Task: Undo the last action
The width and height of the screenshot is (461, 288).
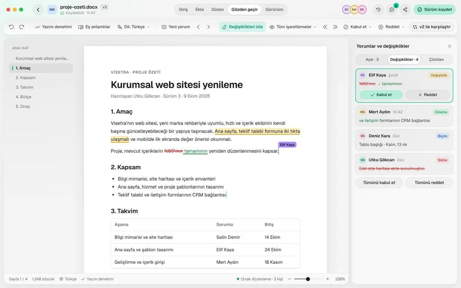Action: coord(11,27)
